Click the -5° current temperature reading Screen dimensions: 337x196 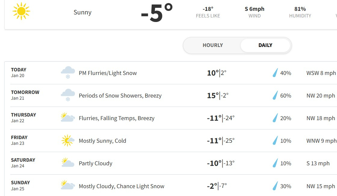pyautogui.click(x=157, y=13)
